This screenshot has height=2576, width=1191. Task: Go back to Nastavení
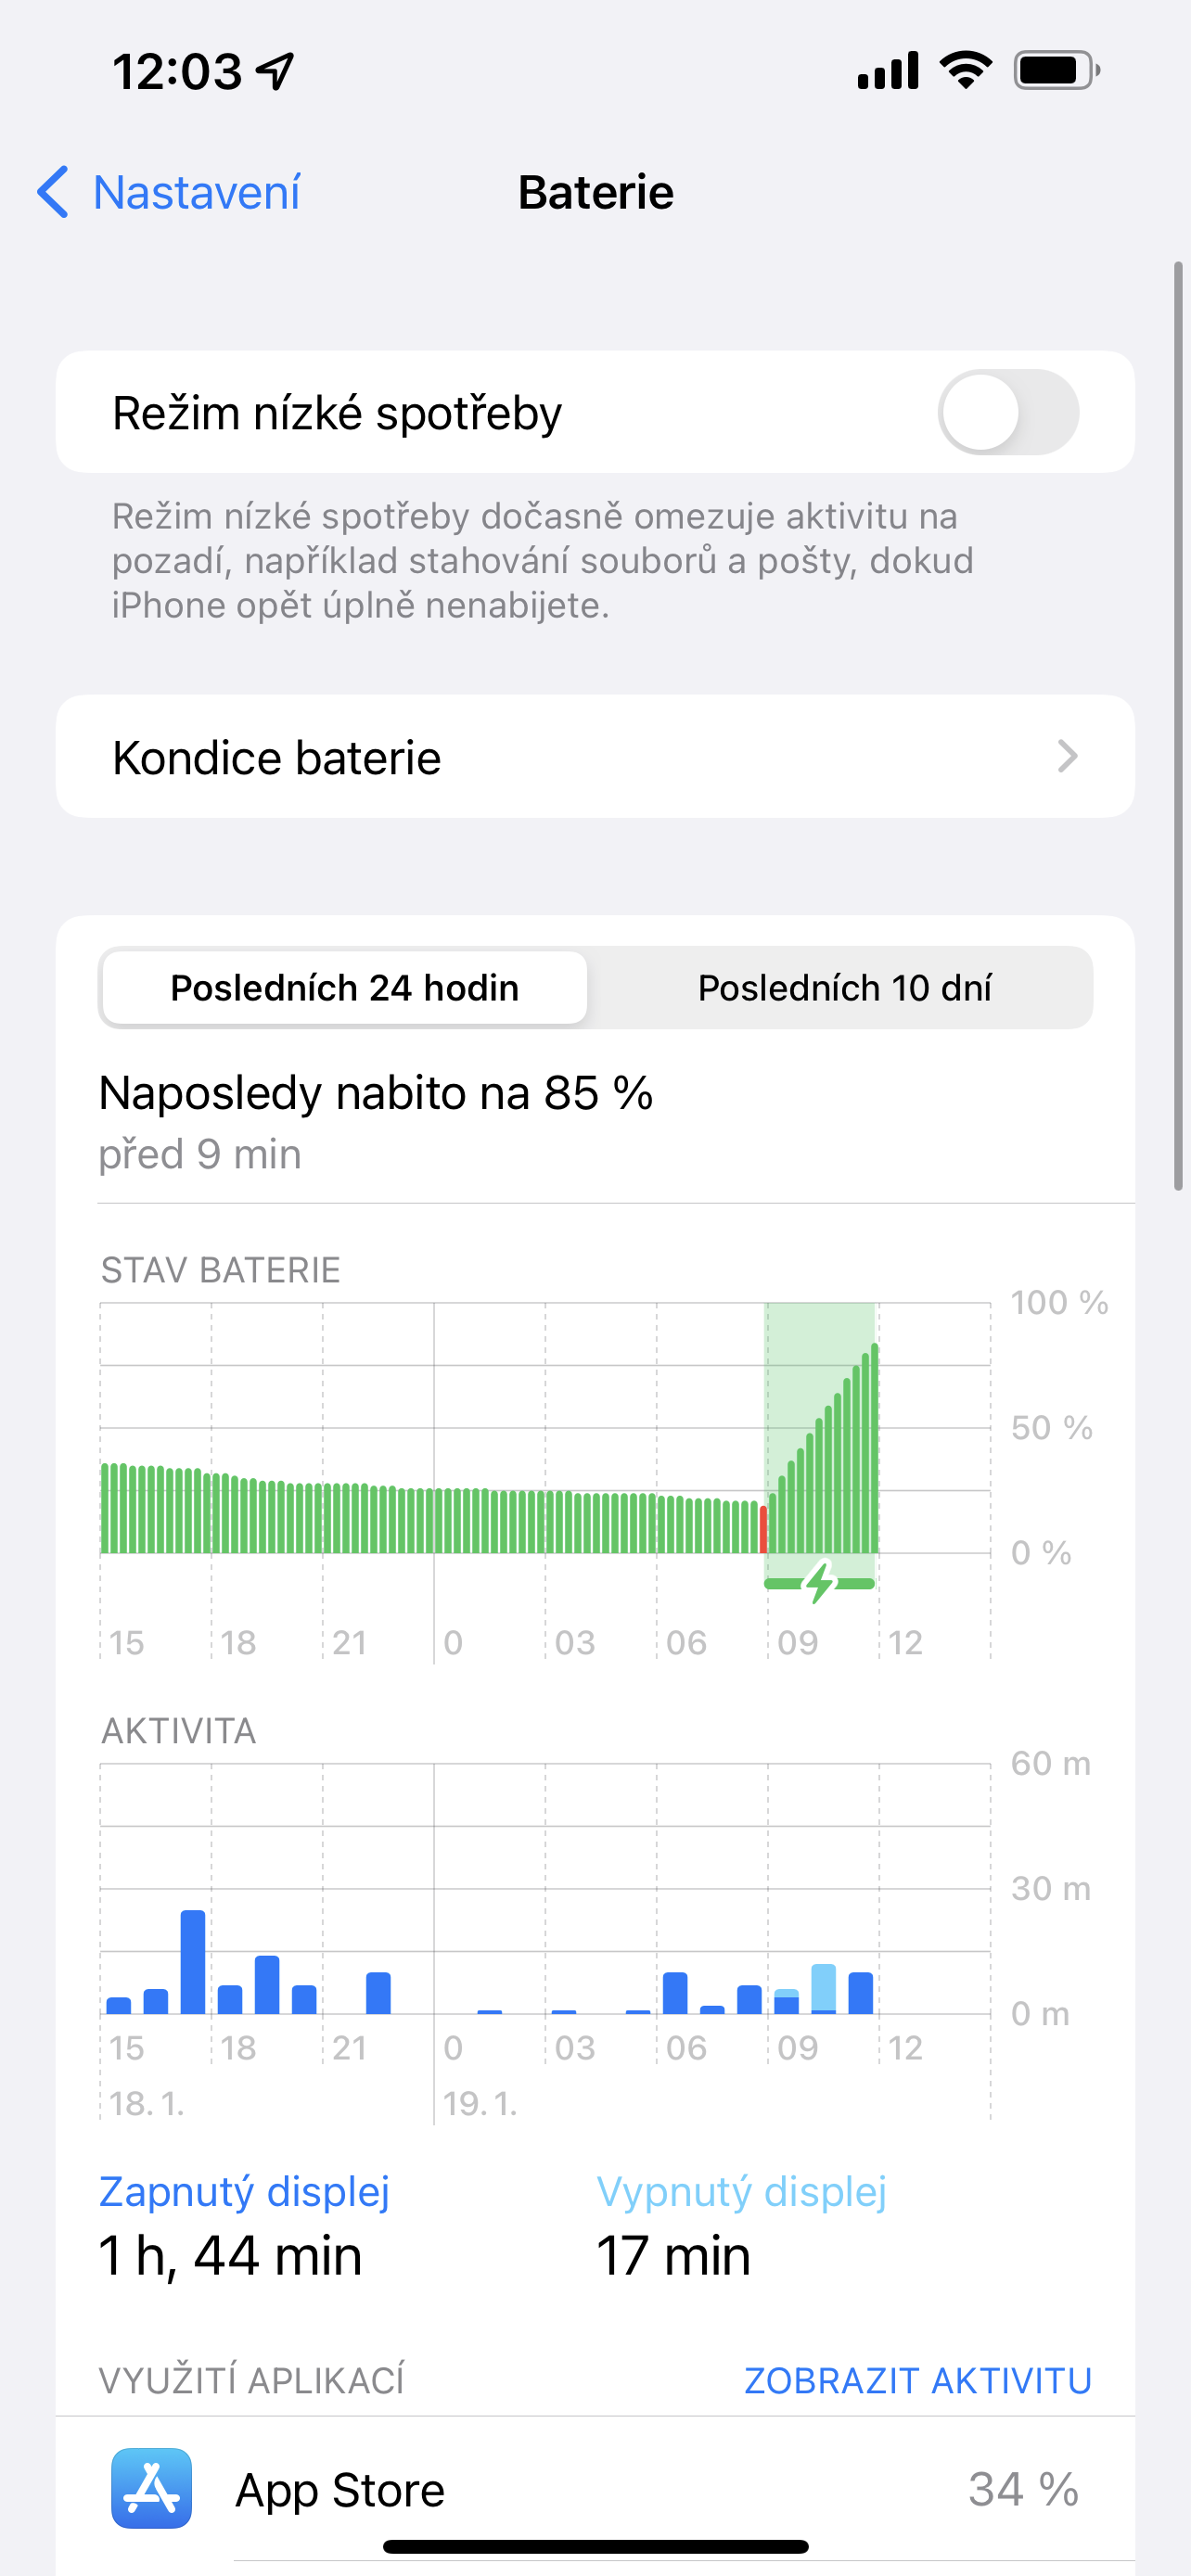coord(196,192)
